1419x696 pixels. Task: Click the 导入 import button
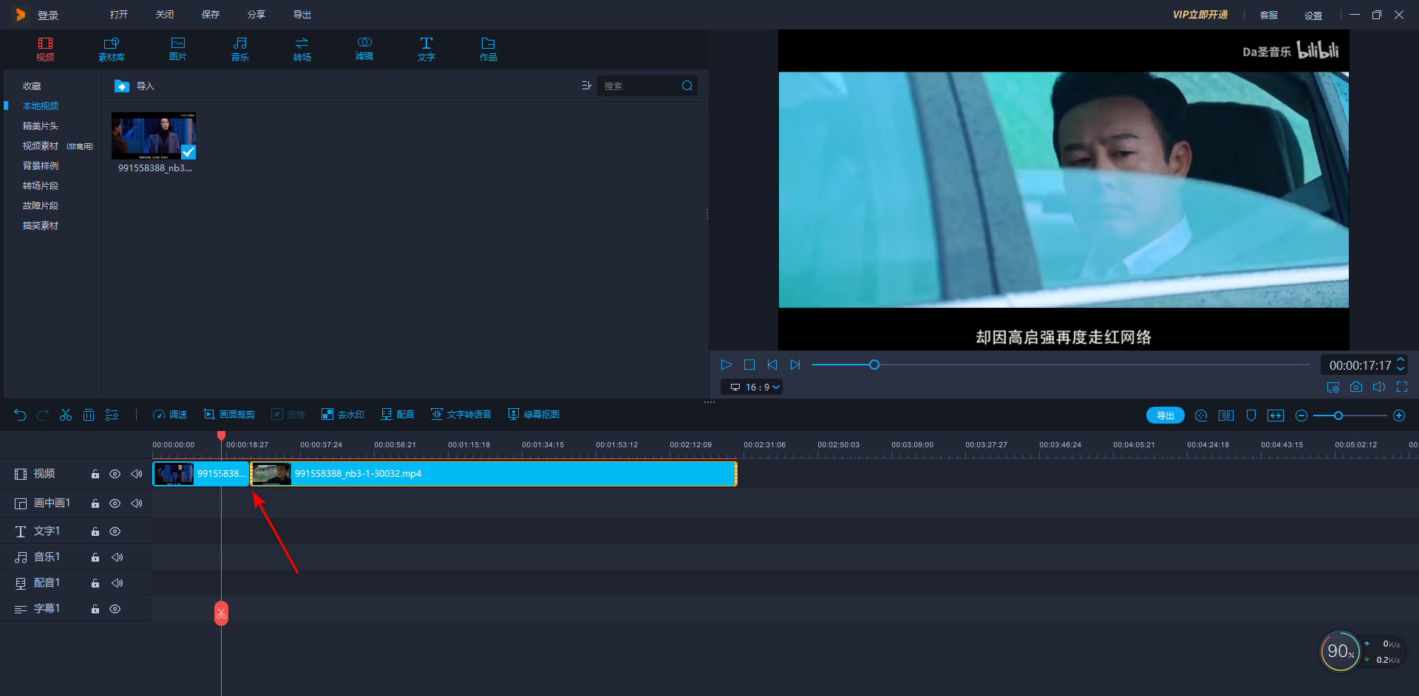135,86
